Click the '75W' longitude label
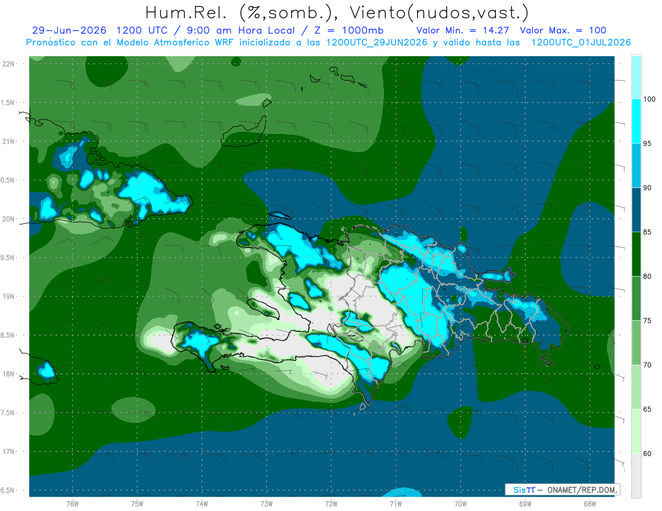 coord(137,503)
